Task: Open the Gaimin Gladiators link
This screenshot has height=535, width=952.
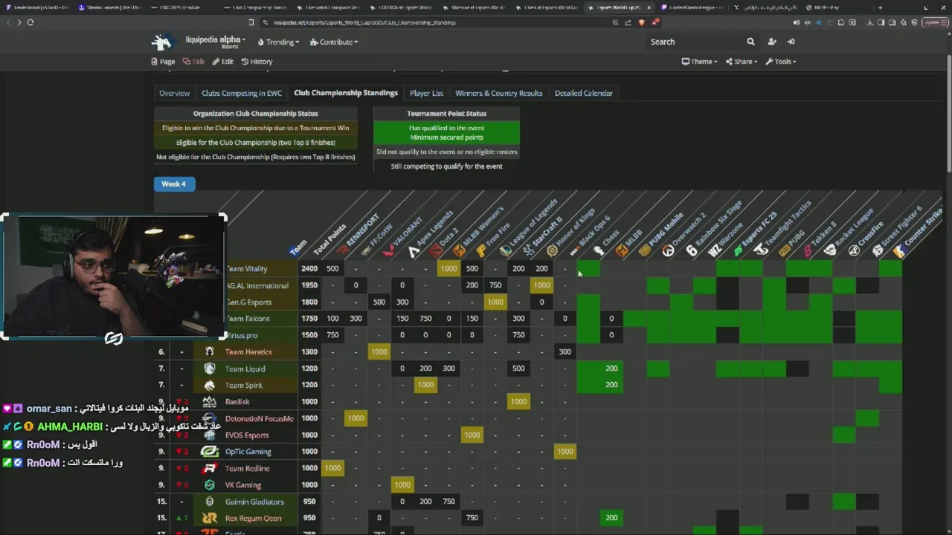Action: pos(254,502)
